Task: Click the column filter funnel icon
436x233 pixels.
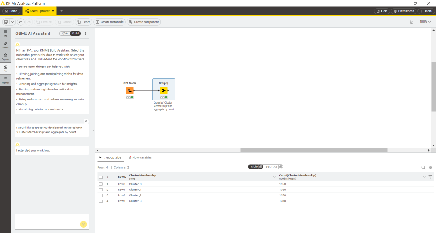Action: [x=430, y=177]
